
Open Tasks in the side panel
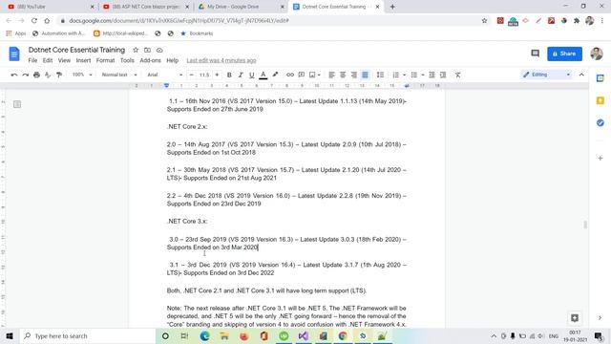pos(600,123)
